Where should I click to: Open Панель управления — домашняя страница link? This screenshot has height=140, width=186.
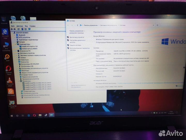click(x=77, y=32)
